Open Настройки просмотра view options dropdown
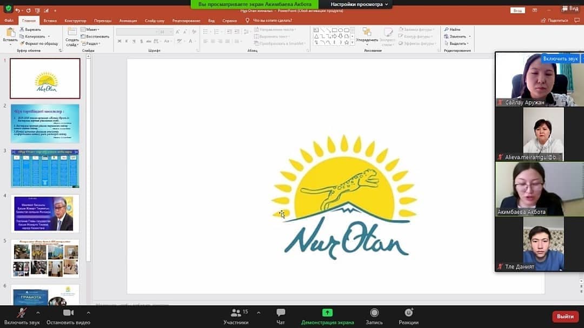This screenshot has height=328, width=584. coord(360,4)
